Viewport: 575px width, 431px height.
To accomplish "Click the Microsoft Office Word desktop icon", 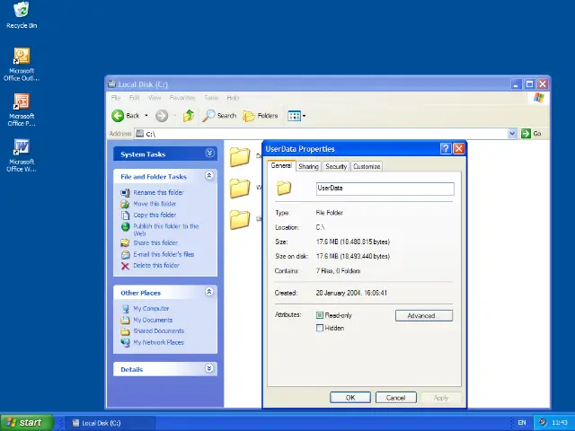I will [21, 147].
